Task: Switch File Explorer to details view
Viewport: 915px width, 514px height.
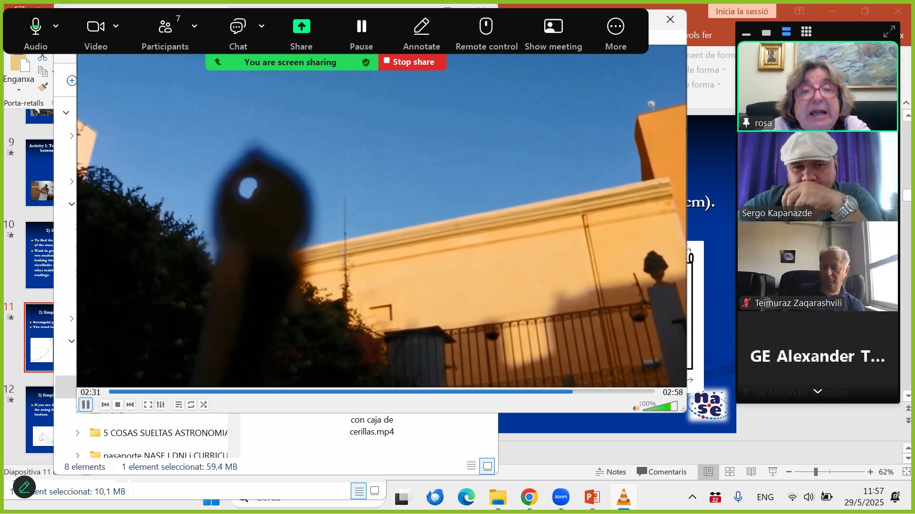Action: [471, 465]
